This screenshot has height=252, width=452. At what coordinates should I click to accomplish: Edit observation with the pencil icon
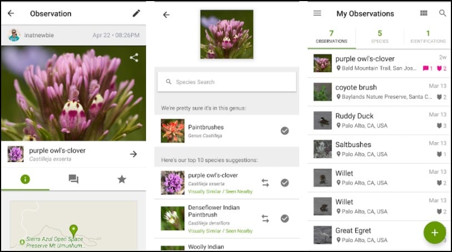tap(137, 13)
